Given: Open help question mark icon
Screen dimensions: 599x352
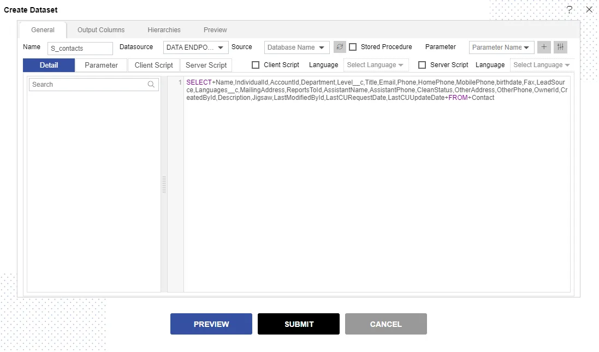Looking at the screenshot, I should click(x=569, y=9).
